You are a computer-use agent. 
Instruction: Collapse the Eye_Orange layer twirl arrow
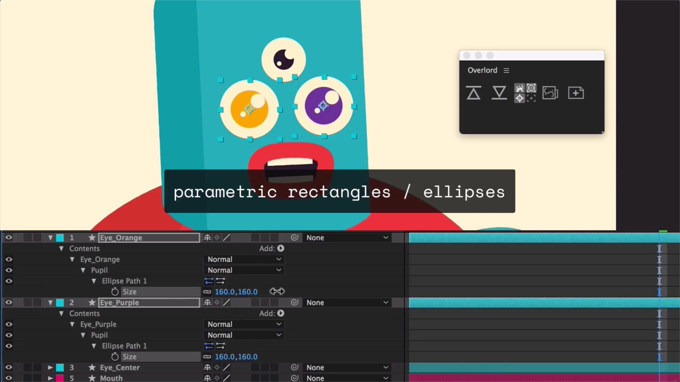[50, 238]
